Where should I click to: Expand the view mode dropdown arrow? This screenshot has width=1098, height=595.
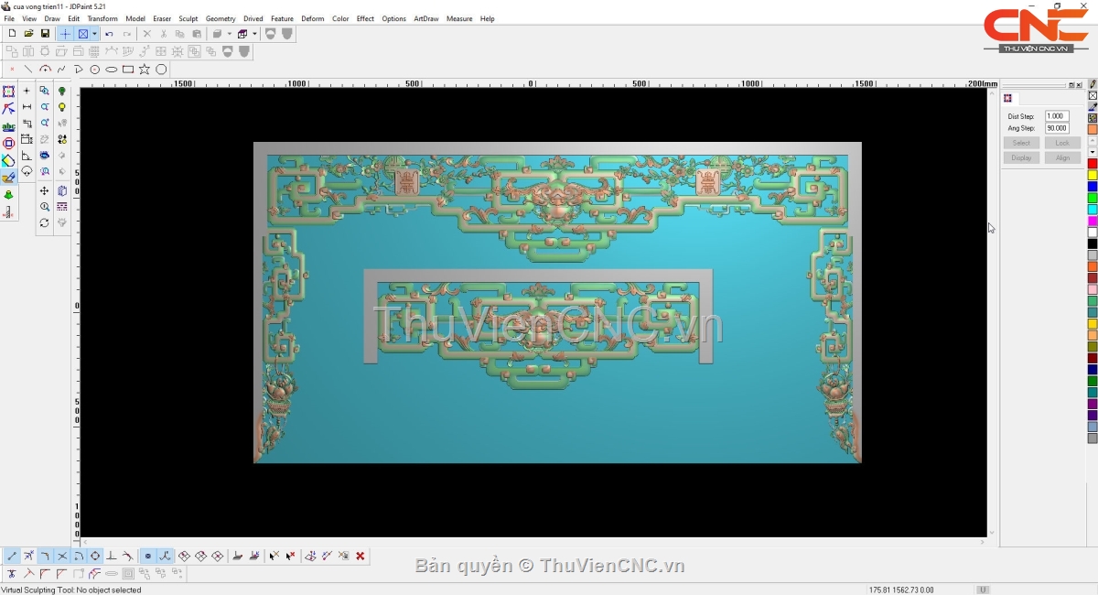pyautogui.click(x=94, y=34)
